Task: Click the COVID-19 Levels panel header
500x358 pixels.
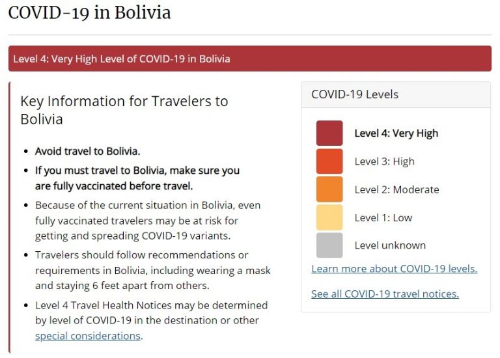Action: [x=396, y=94]
